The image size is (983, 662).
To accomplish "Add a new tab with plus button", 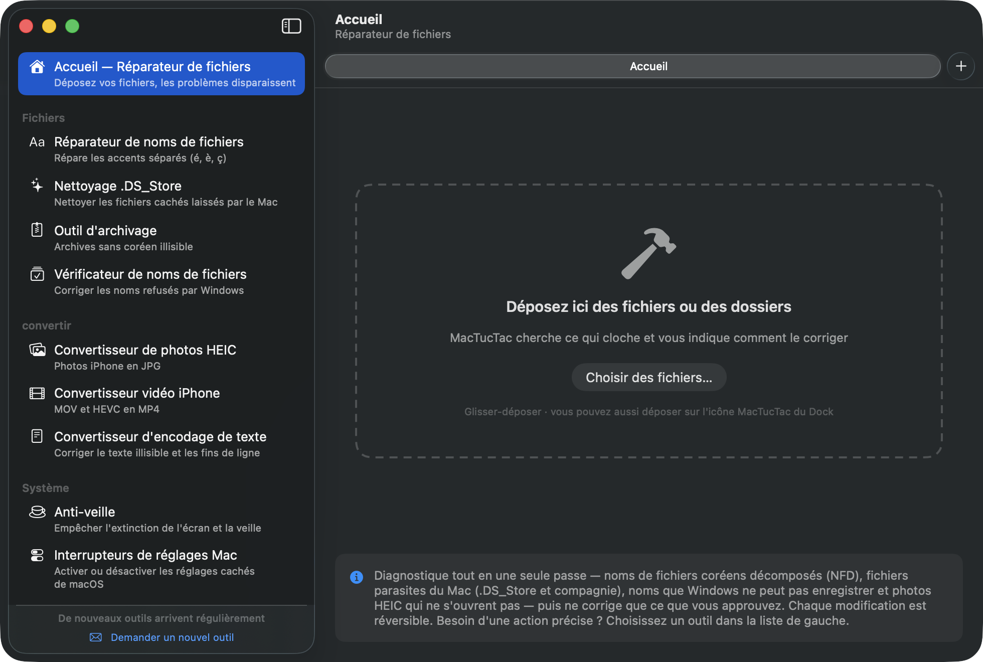I will click(x=961, y=66).
